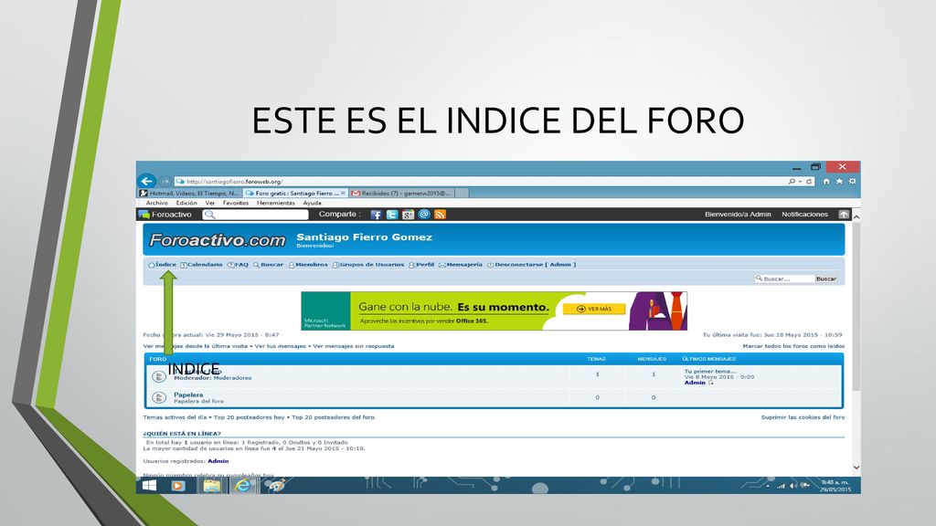Click Ver tus mensajes link
Viewport: 936px width, 526px height.
(280, 346)
